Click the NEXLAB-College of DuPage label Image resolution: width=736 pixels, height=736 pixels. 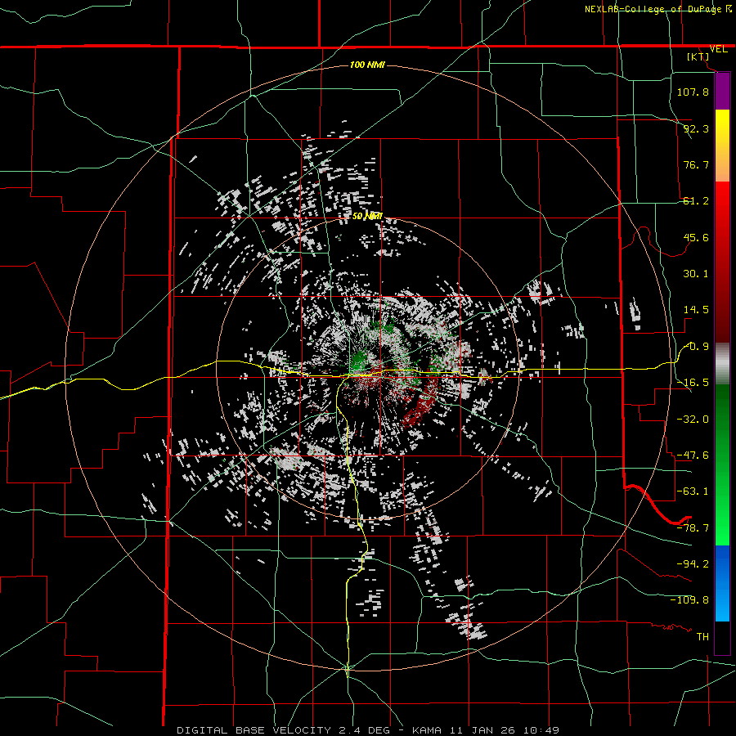[x=654, y=9]
